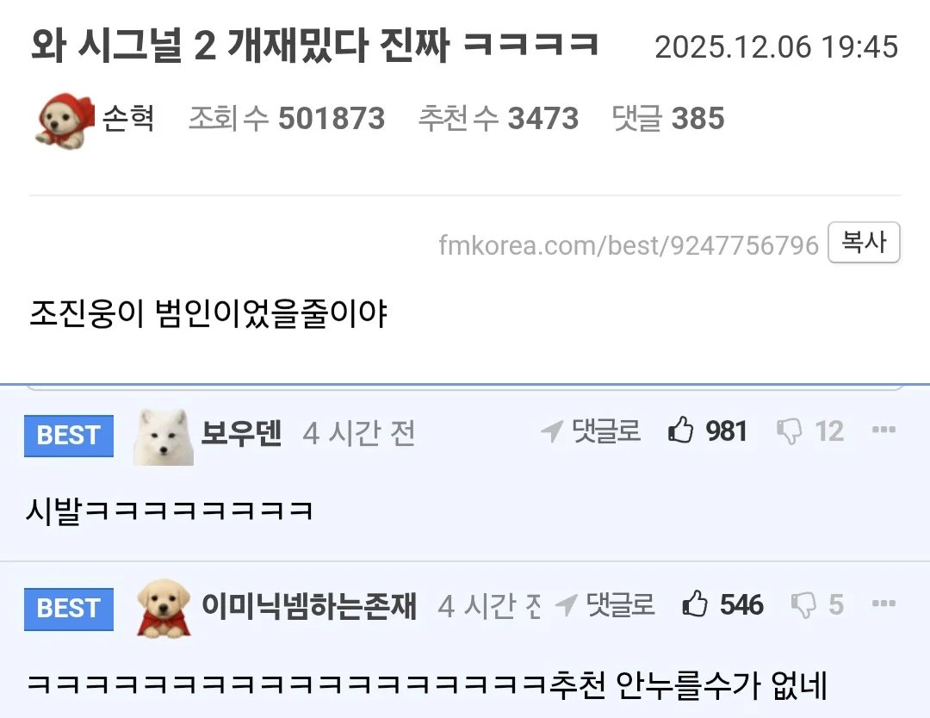Click the first BEST badge

click(69, 436)
